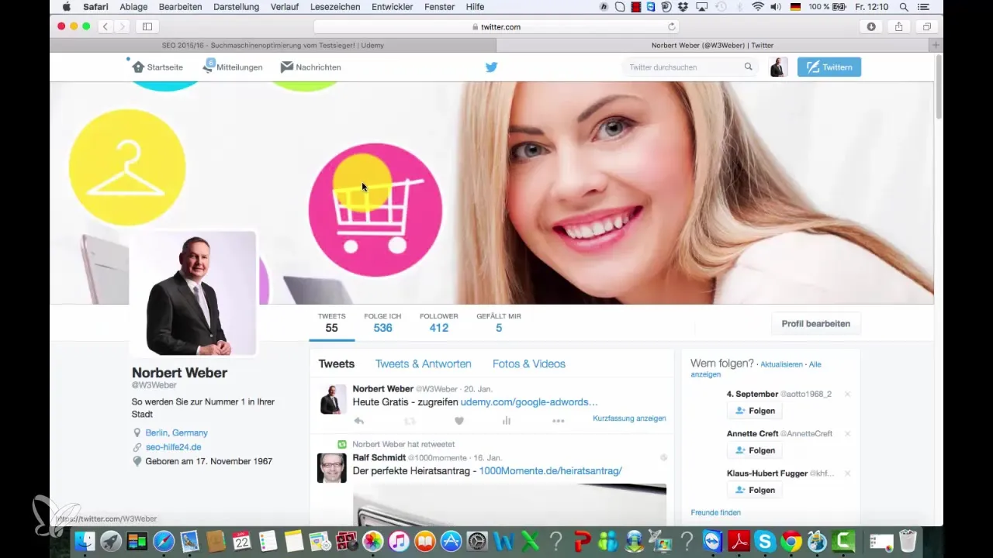Follow Klaus-Hubert Fugger with Folgen button
The image size is (993, 558).
(x=755, y=490)
